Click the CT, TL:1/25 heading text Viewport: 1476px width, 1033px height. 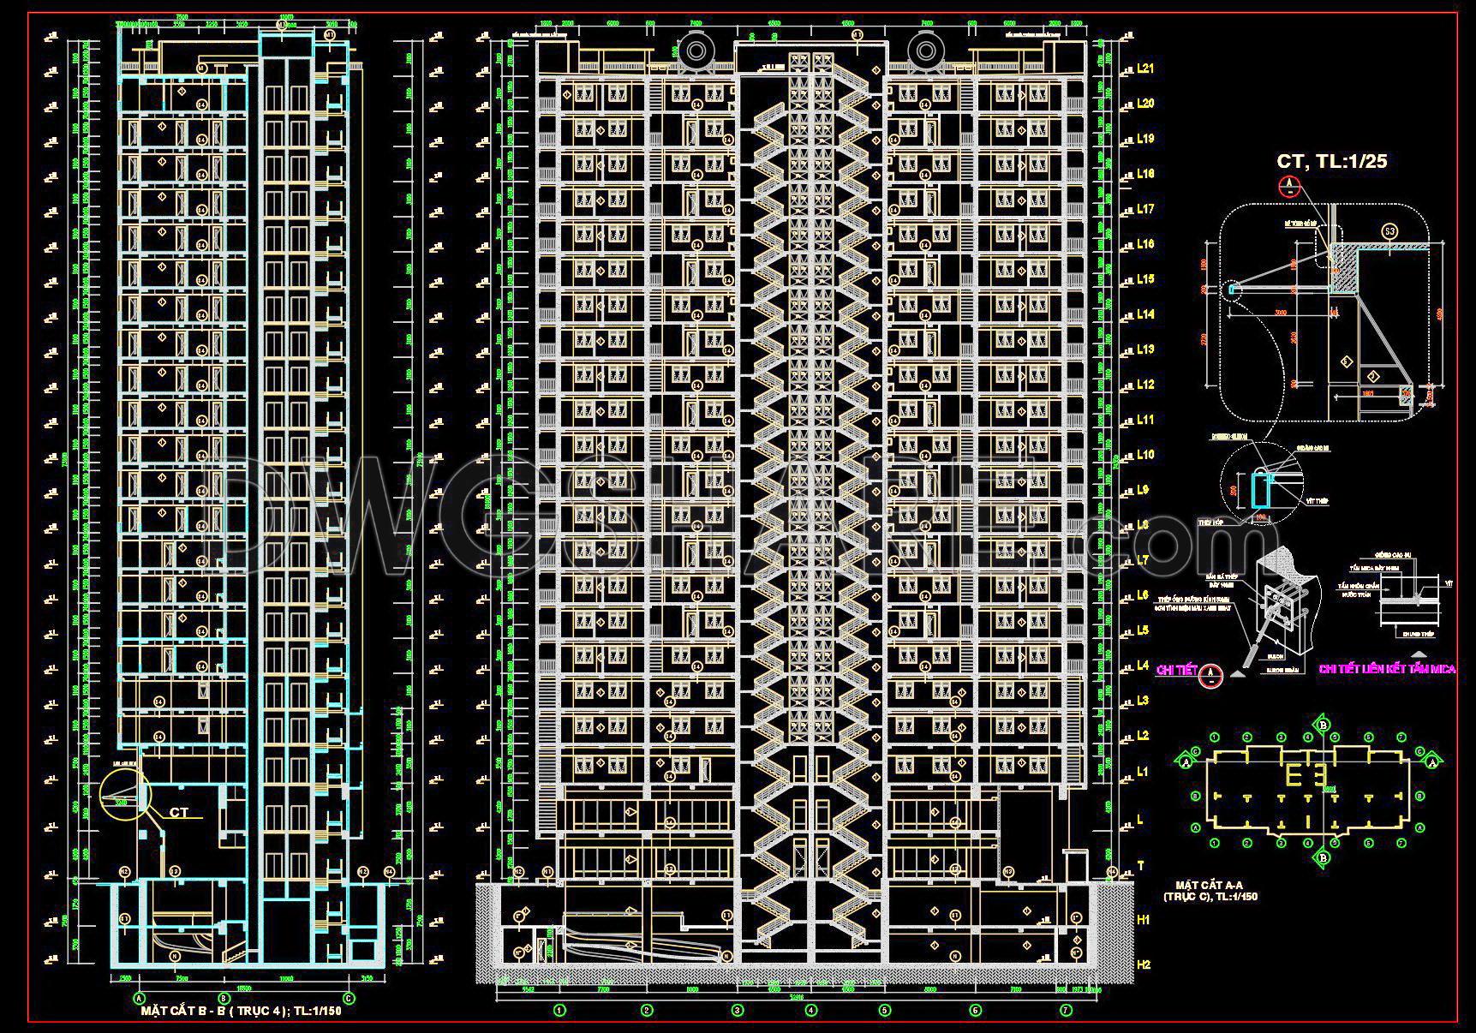coord(1332,161)
